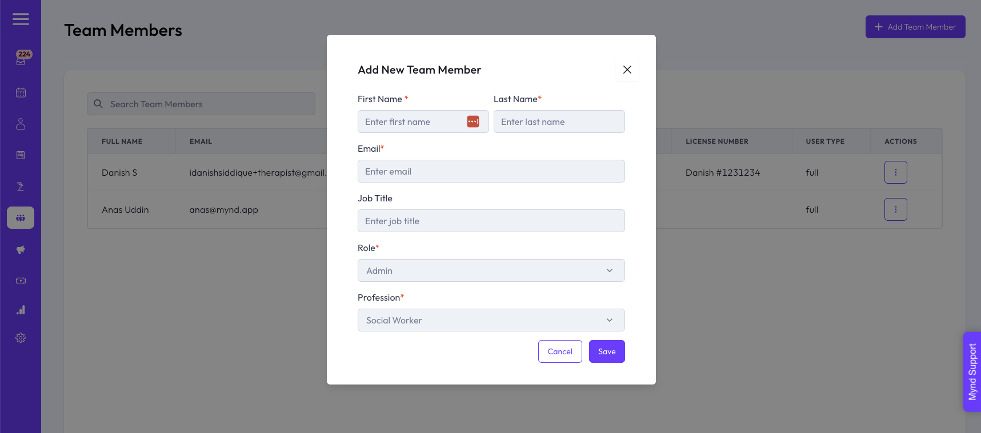Go to the clients person icon
981x433 pixels.
(21, 124)
